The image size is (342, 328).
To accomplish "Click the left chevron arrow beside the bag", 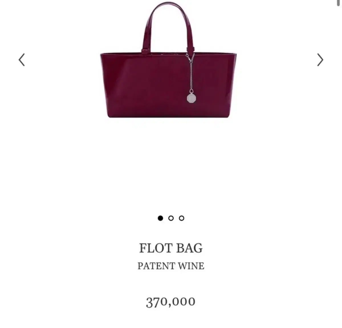I will [22, 60].
